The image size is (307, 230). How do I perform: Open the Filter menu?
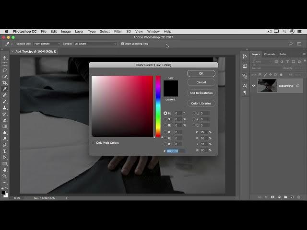point(118,31)
